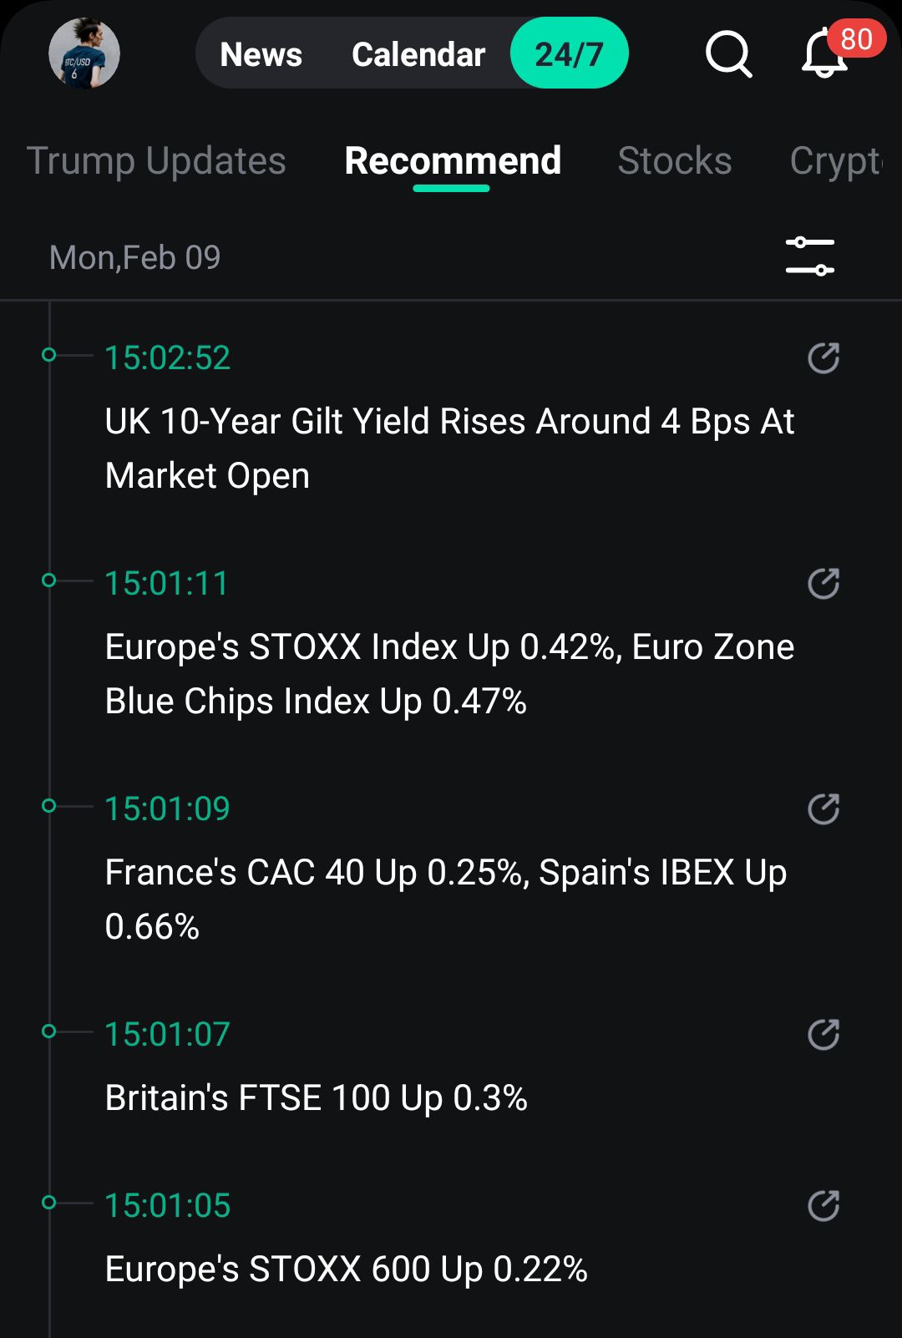
Task: Open the Britain's FTSE 100 Up 0.3% headline
Action: click(x=316, y=1098)
